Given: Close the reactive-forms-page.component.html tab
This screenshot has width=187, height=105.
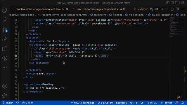Looking at the screenshot, I should tap(67, 9).
